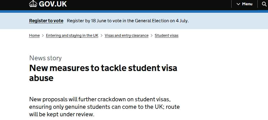The image size is (268, 120).
Task: Click the summary paragraph about new proposals
Action: coord(104,107)
